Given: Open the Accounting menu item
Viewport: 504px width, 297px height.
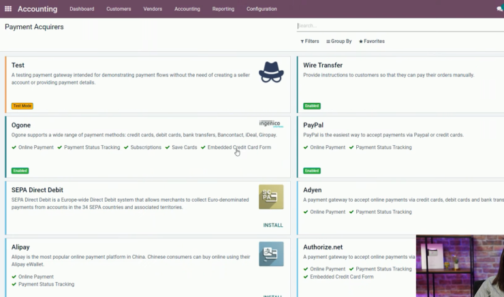Looking at the screenshot, I should click(187, 9).
